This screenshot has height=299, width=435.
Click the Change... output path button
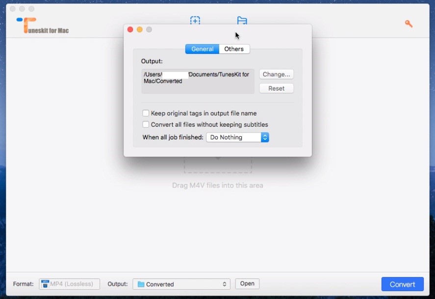(276, 74)
